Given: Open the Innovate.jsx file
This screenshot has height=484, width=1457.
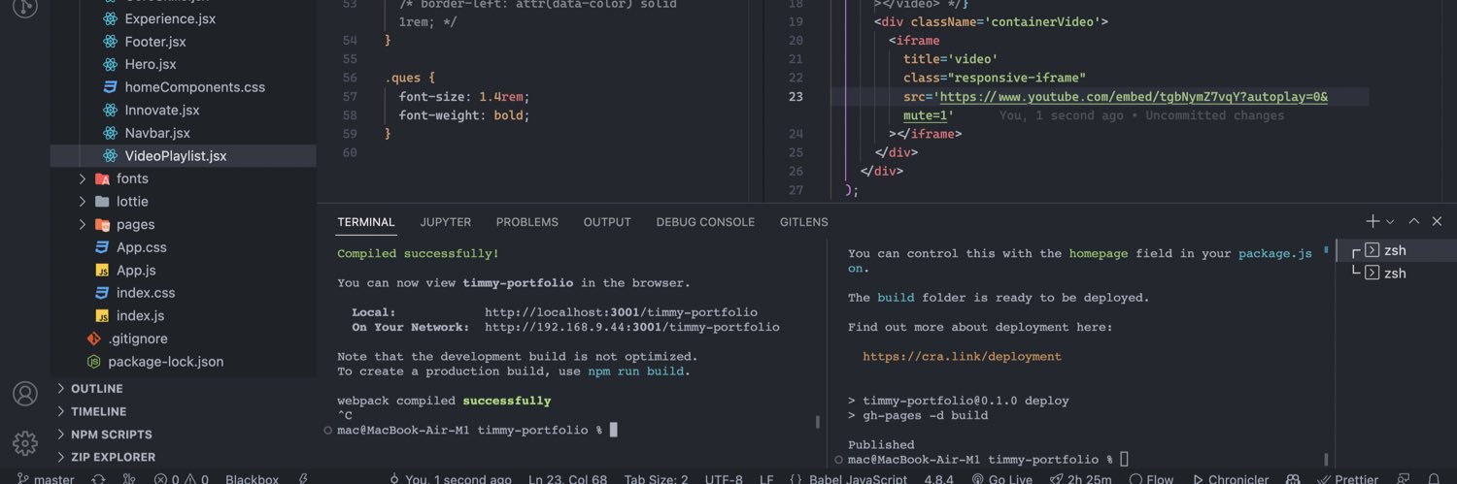Looking at the screenshot, I should click(x=184, y=110).
